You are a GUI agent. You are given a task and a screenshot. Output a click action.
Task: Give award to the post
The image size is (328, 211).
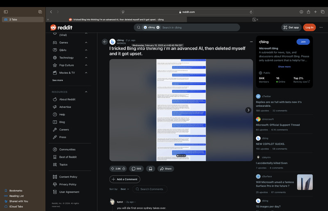click(150, 169)
